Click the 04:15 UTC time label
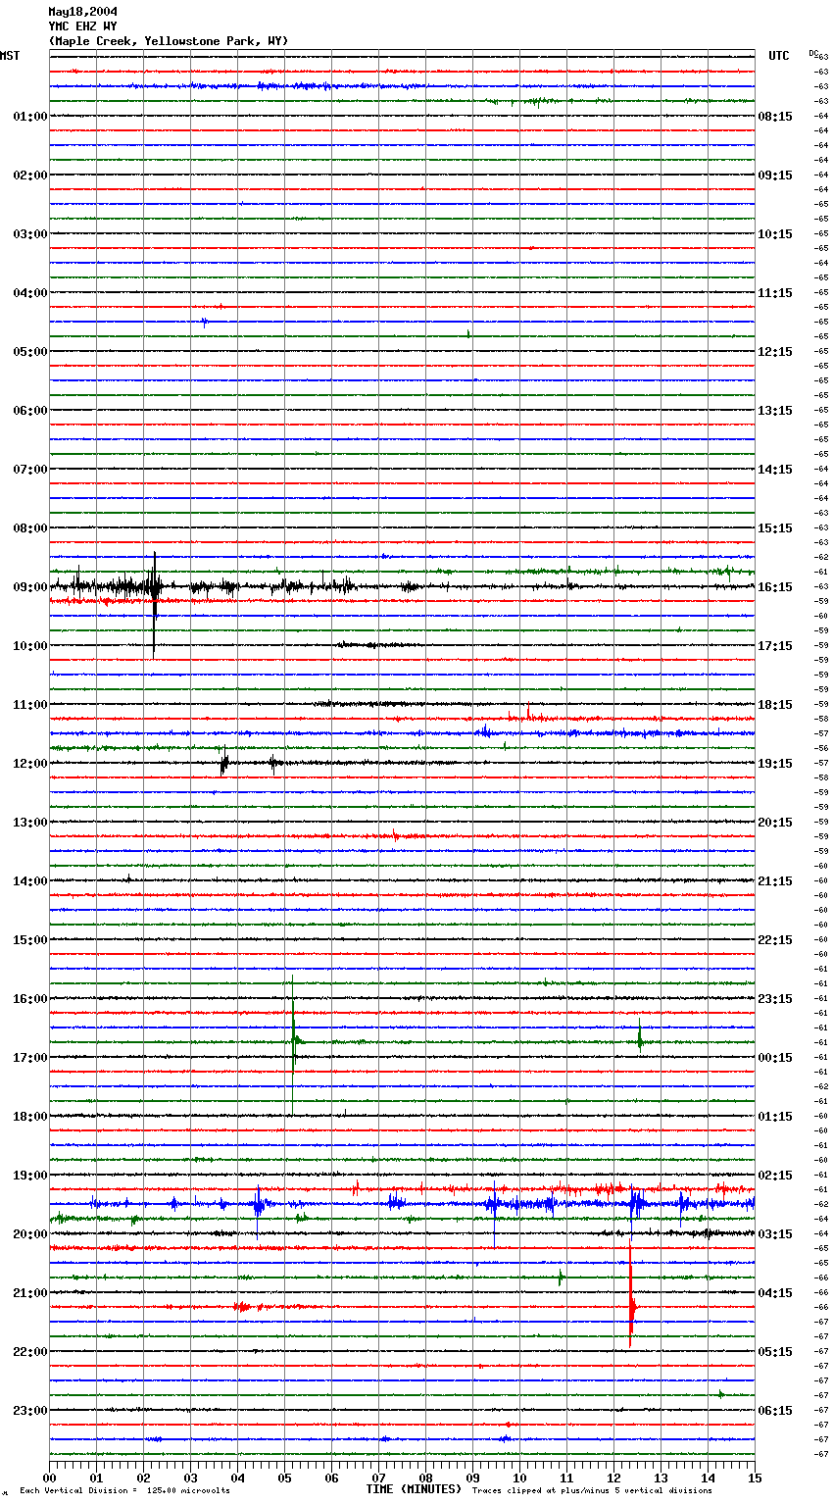Image resolution: width=833 pixels, height=1504 pixels. (775, 1293)
